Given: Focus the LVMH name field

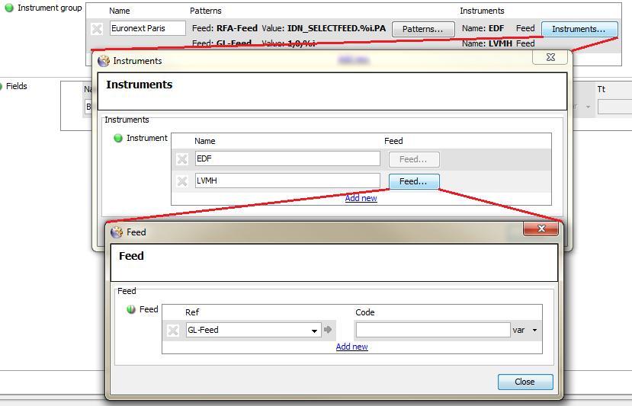Looking at the screenshot, I should pos(287,181).
